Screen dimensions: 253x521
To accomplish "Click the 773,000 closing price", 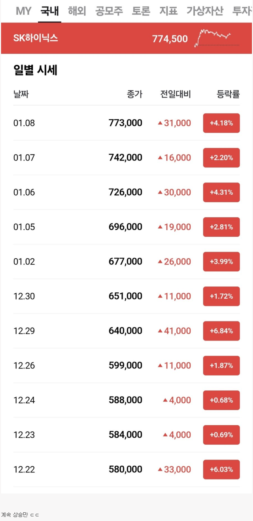I will coord(125,123).
